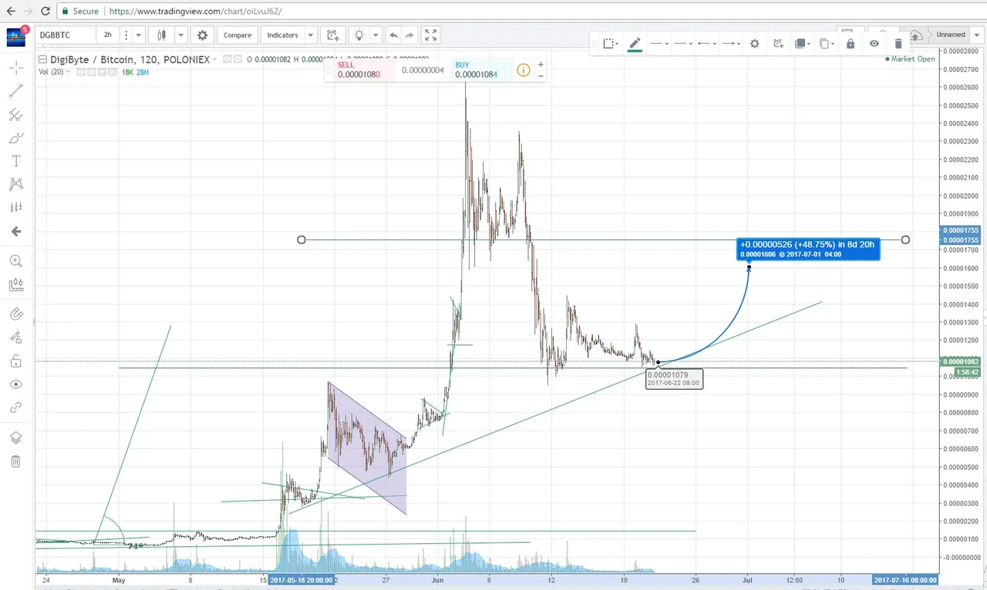The image size is (987, 590).
Task: Click the Compare button
Action: point(237,35)
